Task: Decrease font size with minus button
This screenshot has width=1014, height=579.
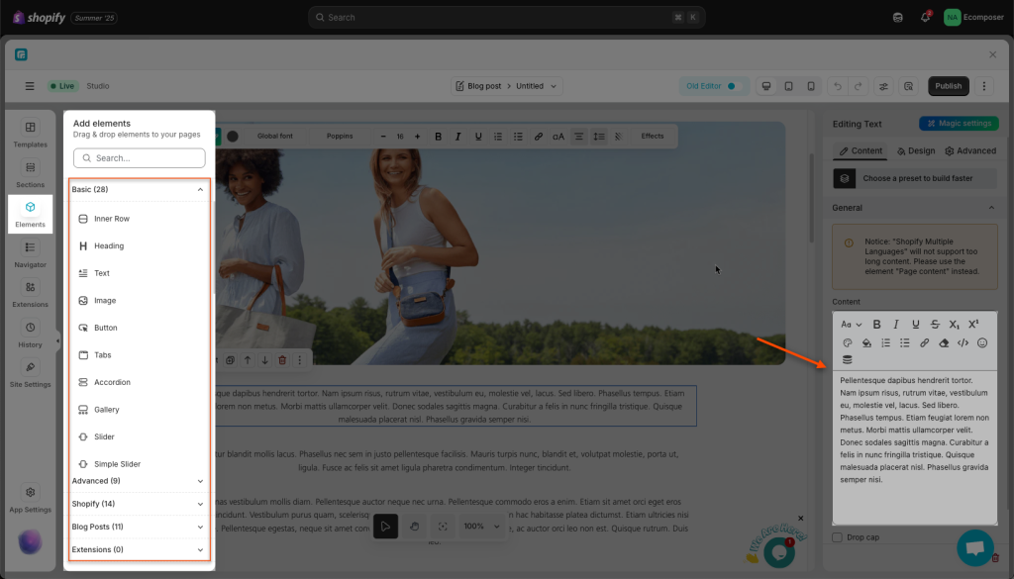Action: pos(383,137)
